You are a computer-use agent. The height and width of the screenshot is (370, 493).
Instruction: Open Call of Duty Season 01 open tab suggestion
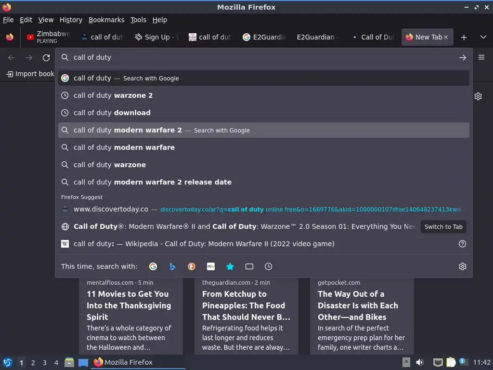point(239,226)
